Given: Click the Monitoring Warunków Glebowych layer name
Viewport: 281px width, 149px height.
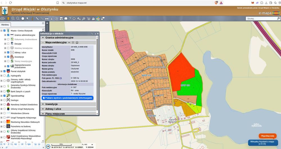Looking at the screenshot, I should click(x=25, y=122).
